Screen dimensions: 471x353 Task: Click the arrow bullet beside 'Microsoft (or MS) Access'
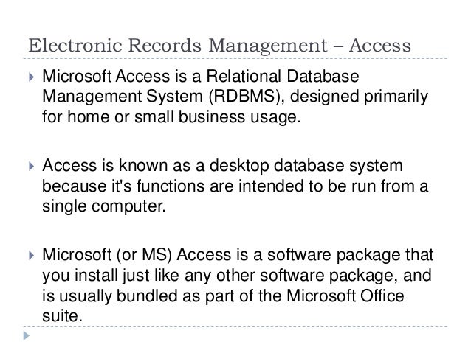click(32, 255)
